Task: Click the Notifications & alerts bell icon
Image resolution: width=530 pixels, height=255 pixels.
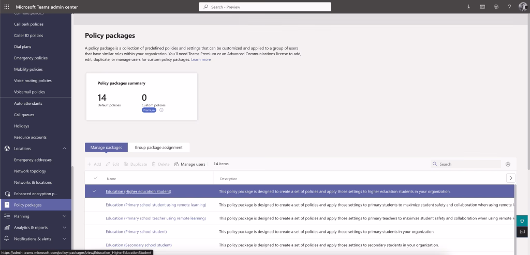Action: [7, 239]
